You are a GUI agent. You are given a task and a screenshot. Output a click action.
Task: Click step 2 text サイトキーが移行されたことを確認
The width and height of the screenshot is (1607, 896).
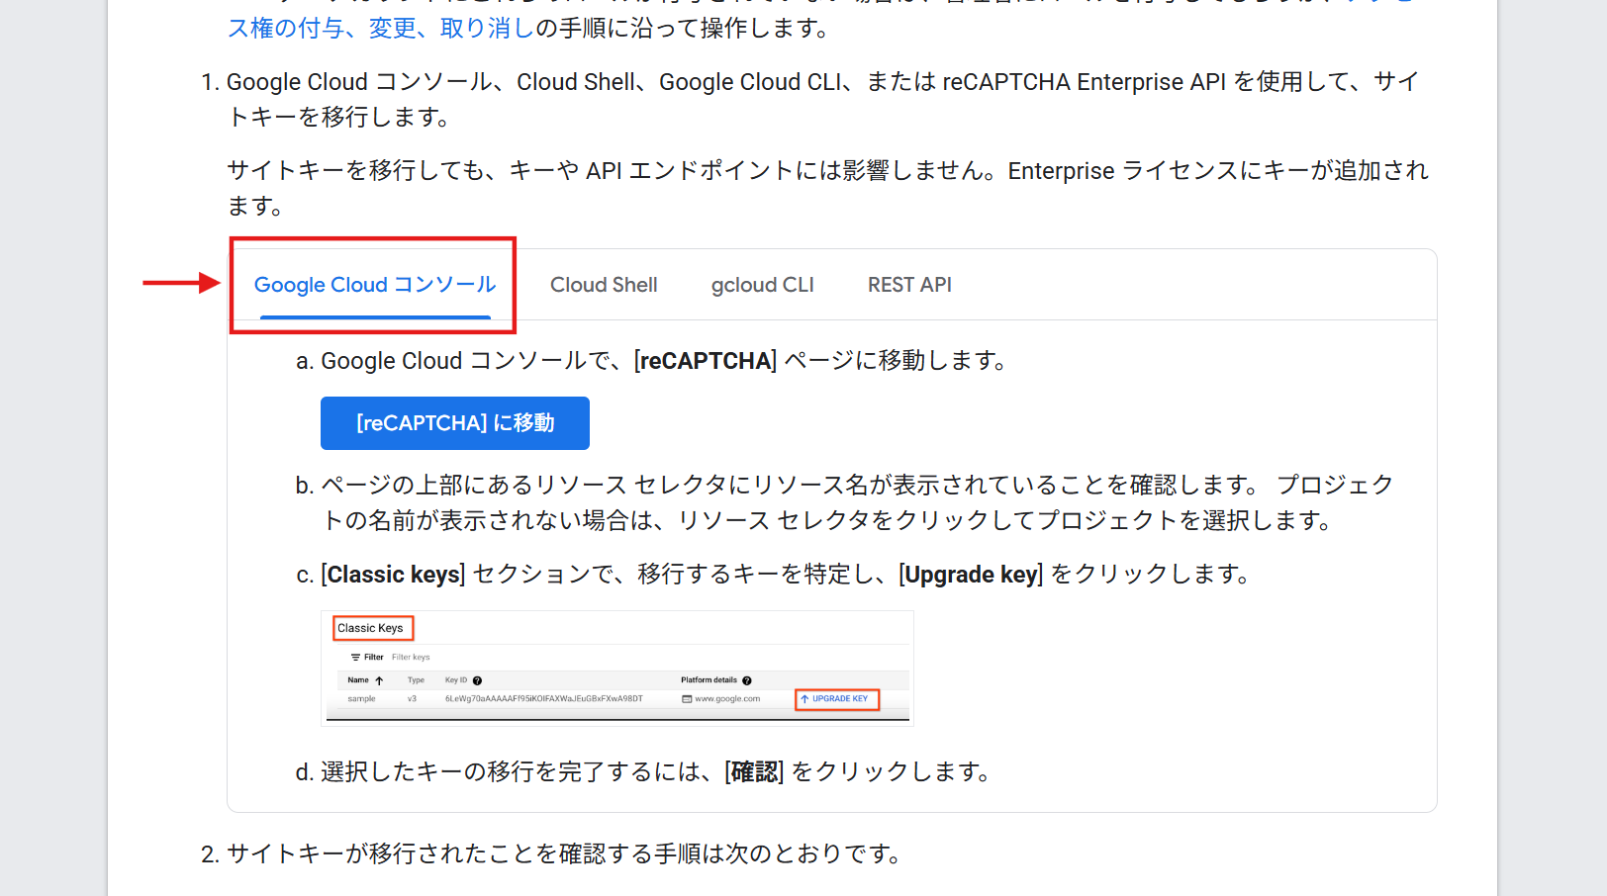click(x=565, y=853)
